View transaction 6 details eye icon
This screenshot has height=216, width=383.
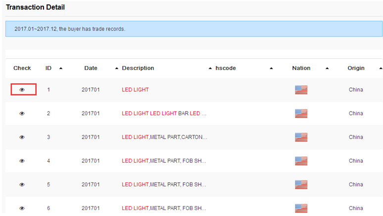point(22,208)
